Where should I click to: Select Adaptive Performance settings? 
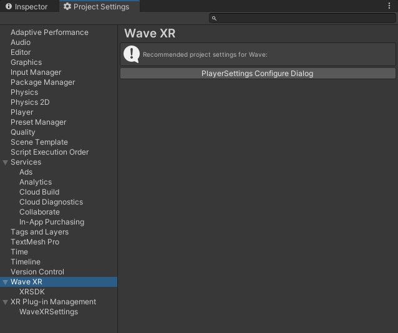click(x=49, y=32)
